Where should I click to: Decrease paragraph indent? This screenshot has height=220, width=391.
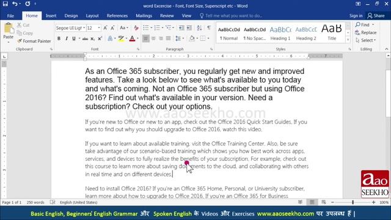click(181, 28)
